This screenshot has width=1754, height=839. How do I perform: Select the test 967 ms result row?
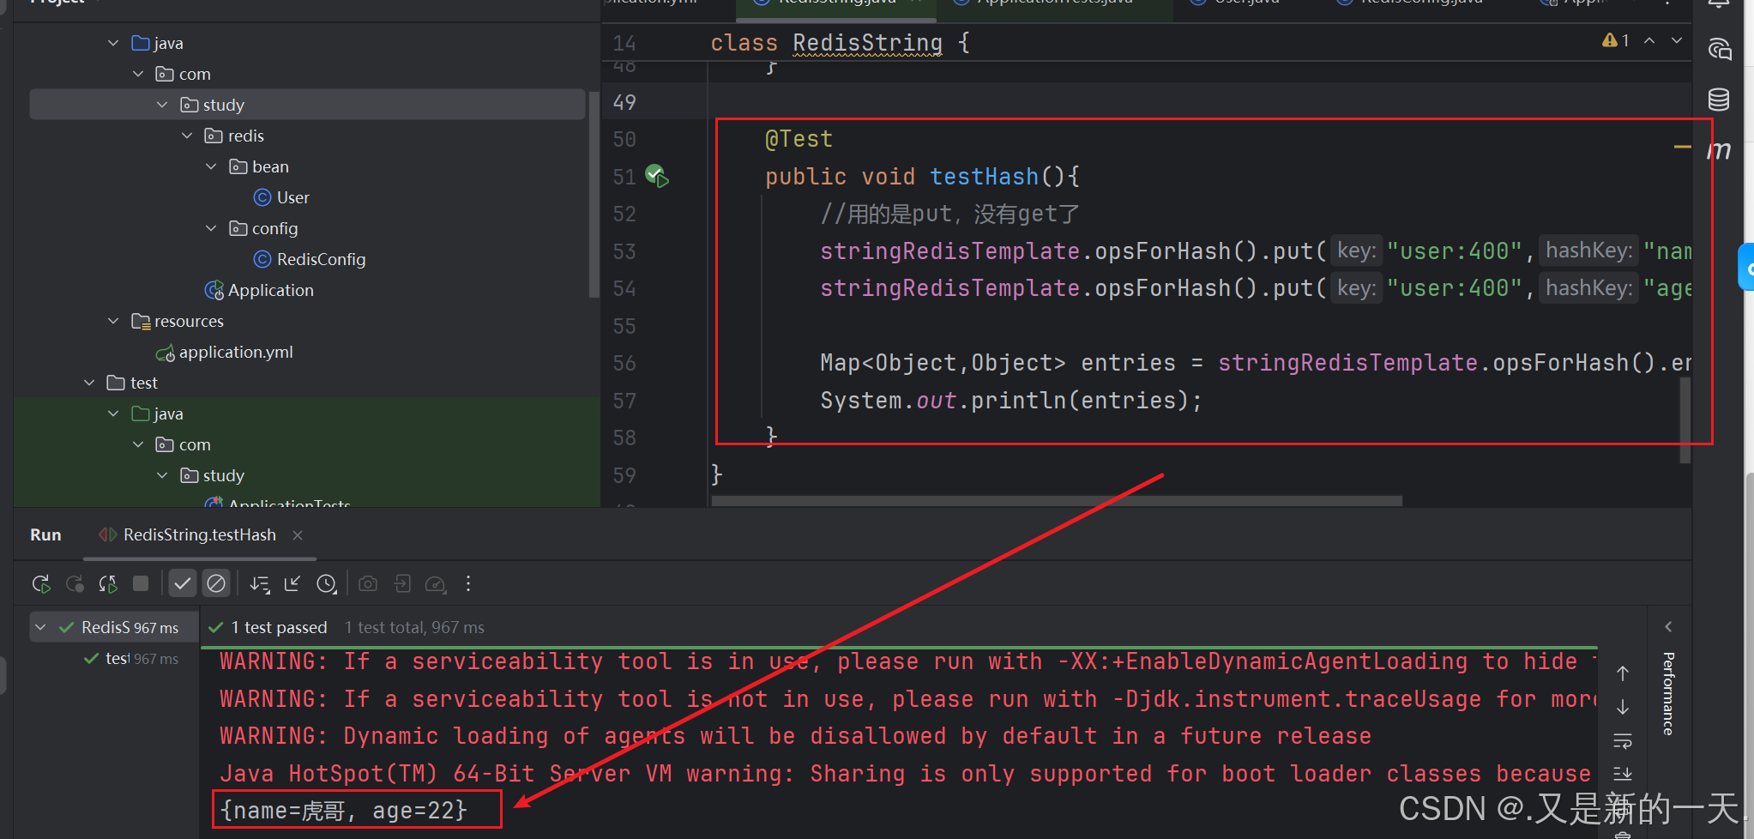click(x=130, y=659)
